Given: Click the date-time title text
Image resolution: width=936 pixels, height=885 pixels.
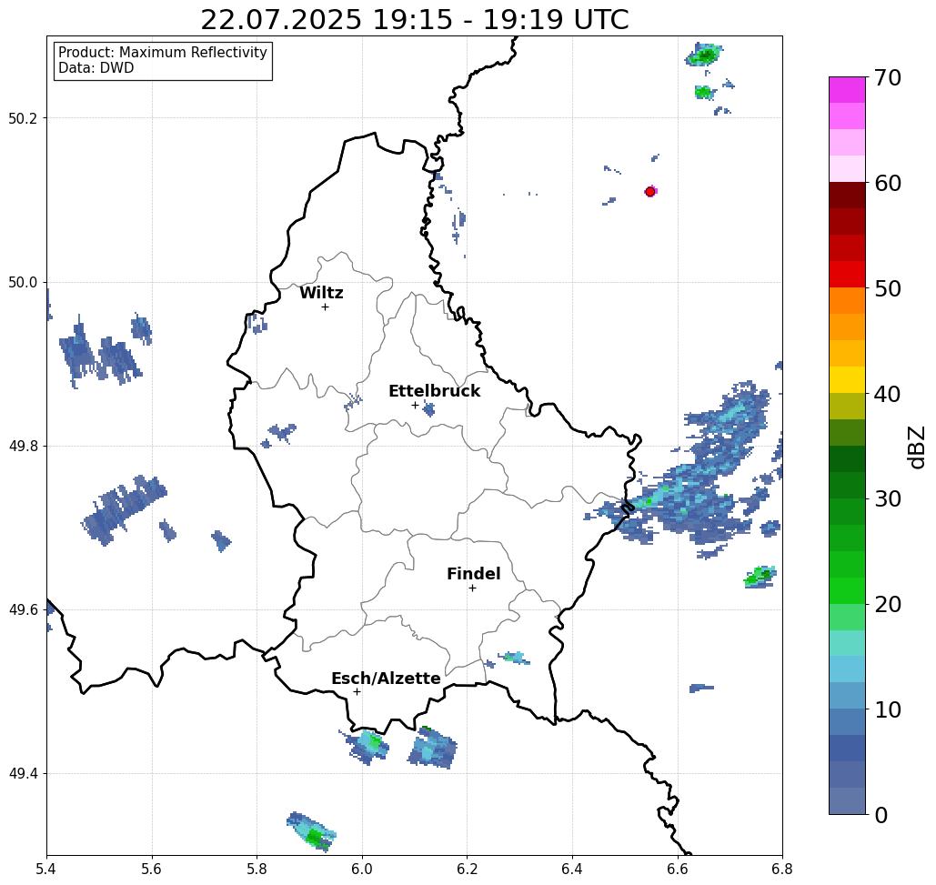Looking at the screenshot, I should [x=414, y=20].
